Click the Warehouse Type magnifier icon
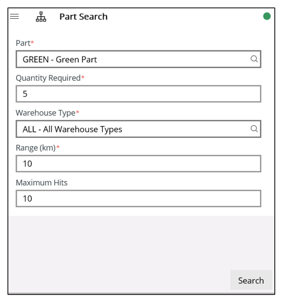 [x=254, y=128]
